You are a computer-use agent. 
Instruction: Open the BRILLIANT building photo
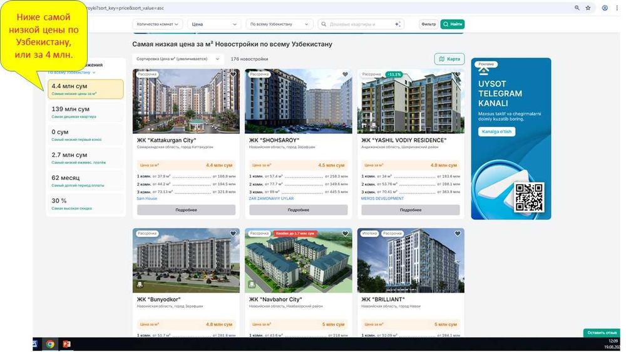[x=411, y=261]
